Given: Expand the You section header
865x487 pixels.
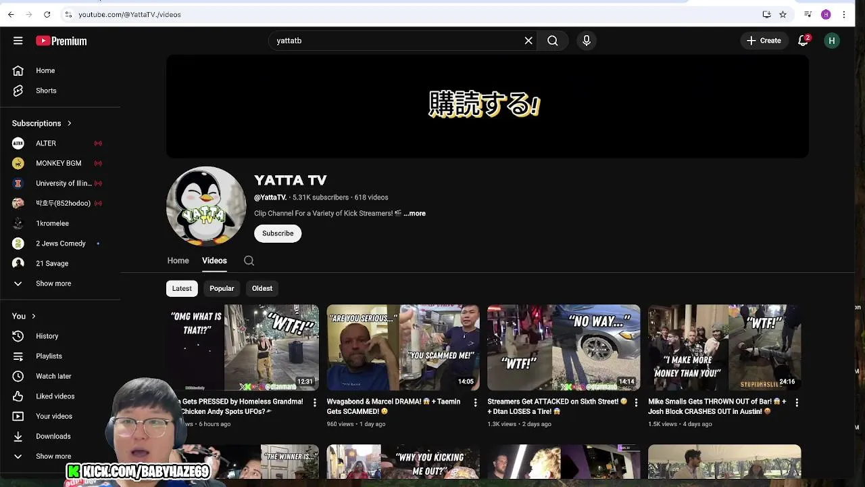Looking at the screenshot, I should (24, 316).
